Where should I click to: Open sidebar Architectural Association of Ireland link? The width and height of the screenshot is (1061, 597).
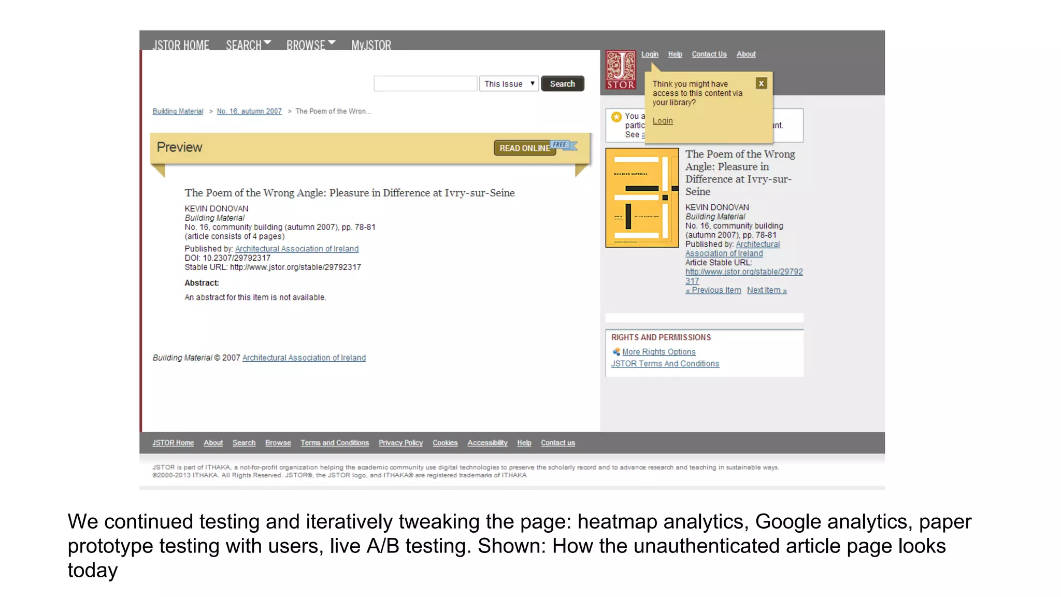(733, 249)
